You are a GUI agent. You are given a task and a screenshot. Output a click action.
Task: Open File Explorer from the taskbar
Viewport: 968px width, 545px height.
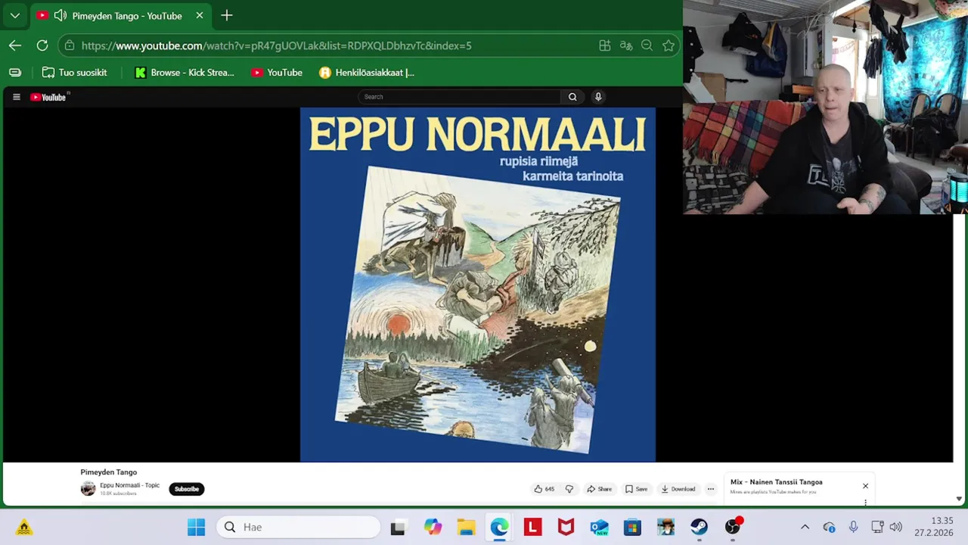466,527
